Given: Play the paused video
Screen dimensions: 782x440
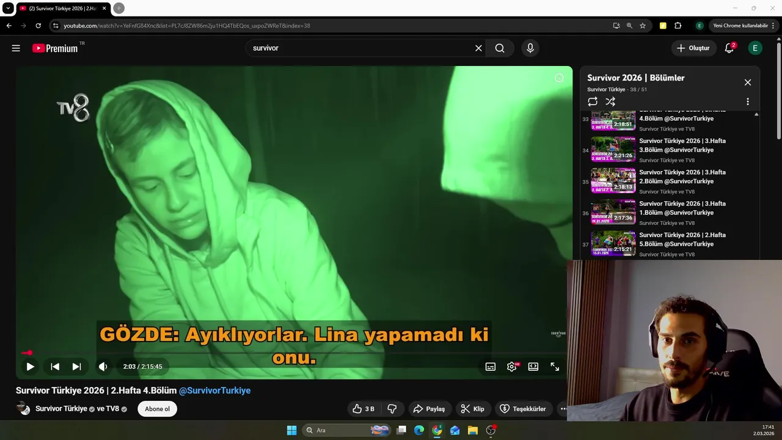Looking at the screenshot, I should 30,367.
